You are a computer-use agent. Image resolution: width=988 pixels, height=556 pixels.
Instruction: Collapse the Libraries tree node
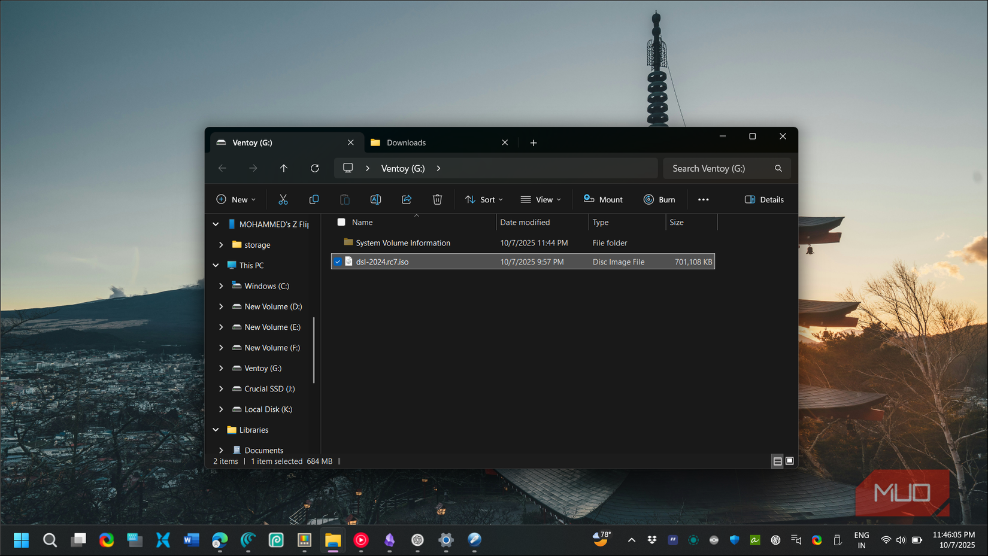click(x=216, y=430)
